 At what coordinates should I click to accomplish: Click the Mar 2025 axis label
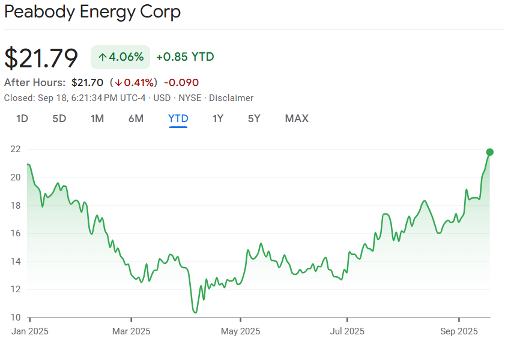click(x=132, y=331)
